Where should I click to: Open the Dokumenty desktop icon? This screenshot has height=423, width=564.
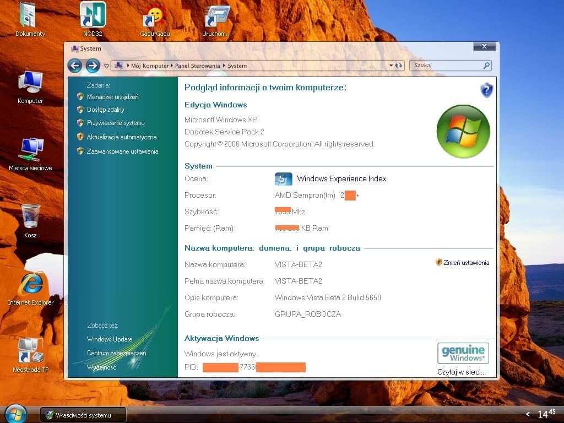click(30, 19)
